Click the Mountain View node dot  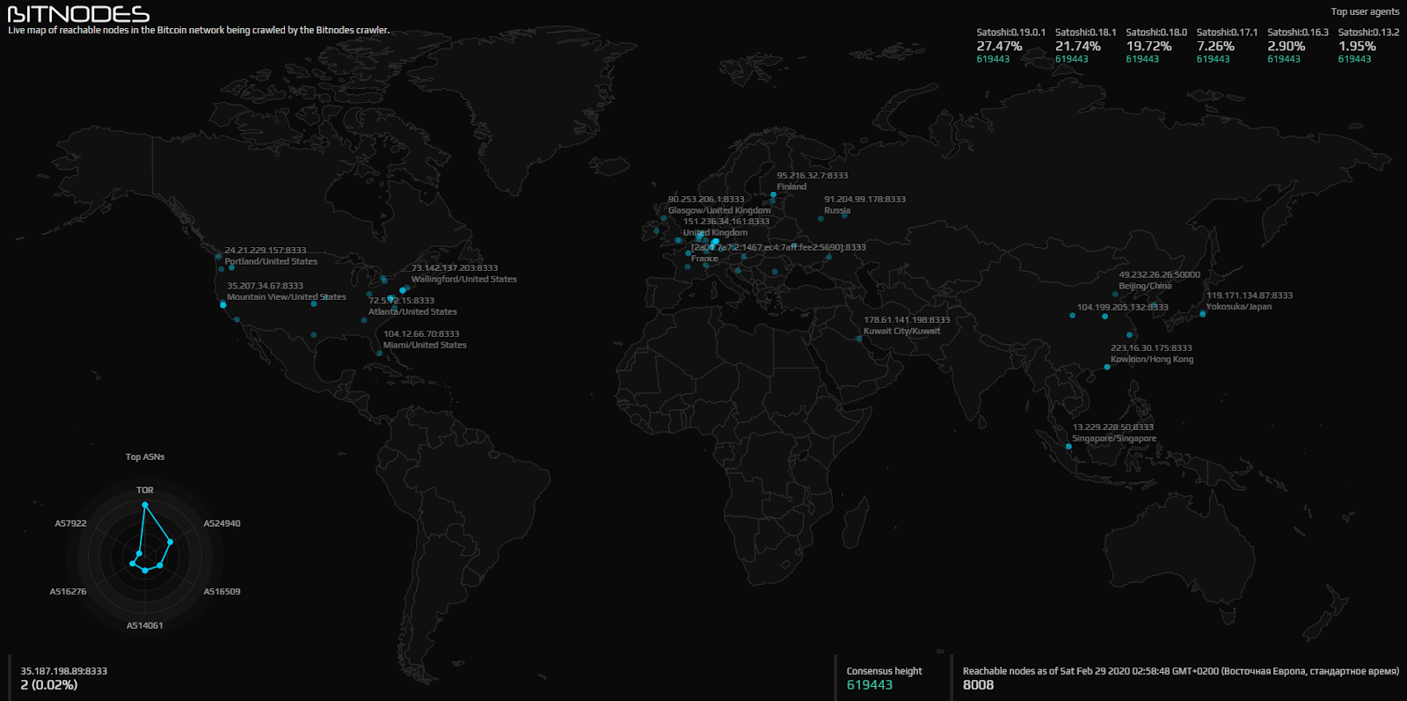(222, 304)
